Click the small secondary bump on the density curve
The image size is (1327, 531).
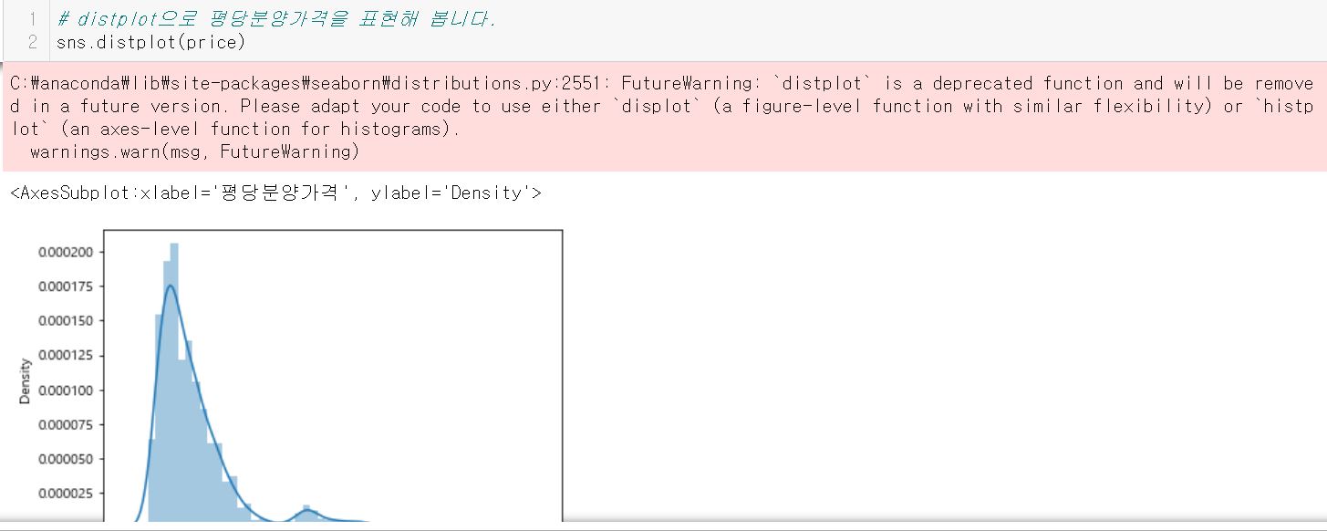click(x=307, y=513)
